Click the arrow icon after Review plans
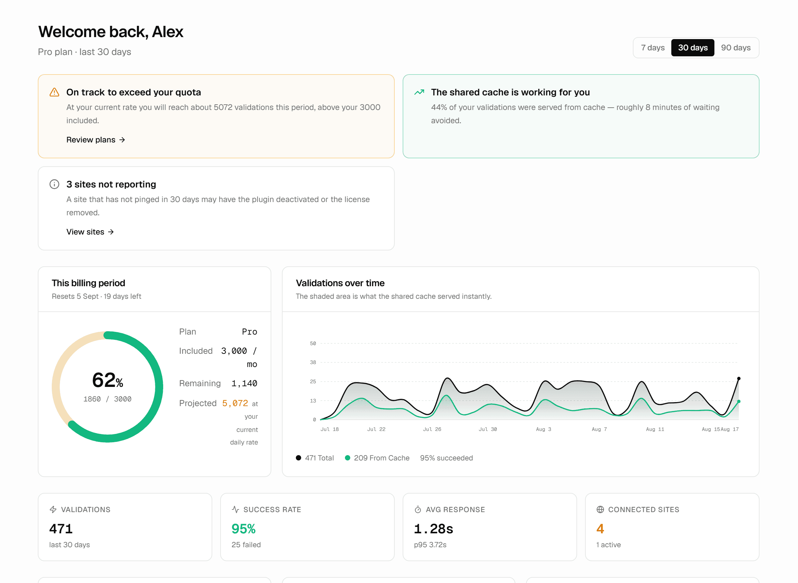 [122, 140]
